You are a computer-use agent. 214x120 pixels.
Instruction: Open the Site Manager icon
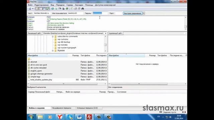pos(30,9)
